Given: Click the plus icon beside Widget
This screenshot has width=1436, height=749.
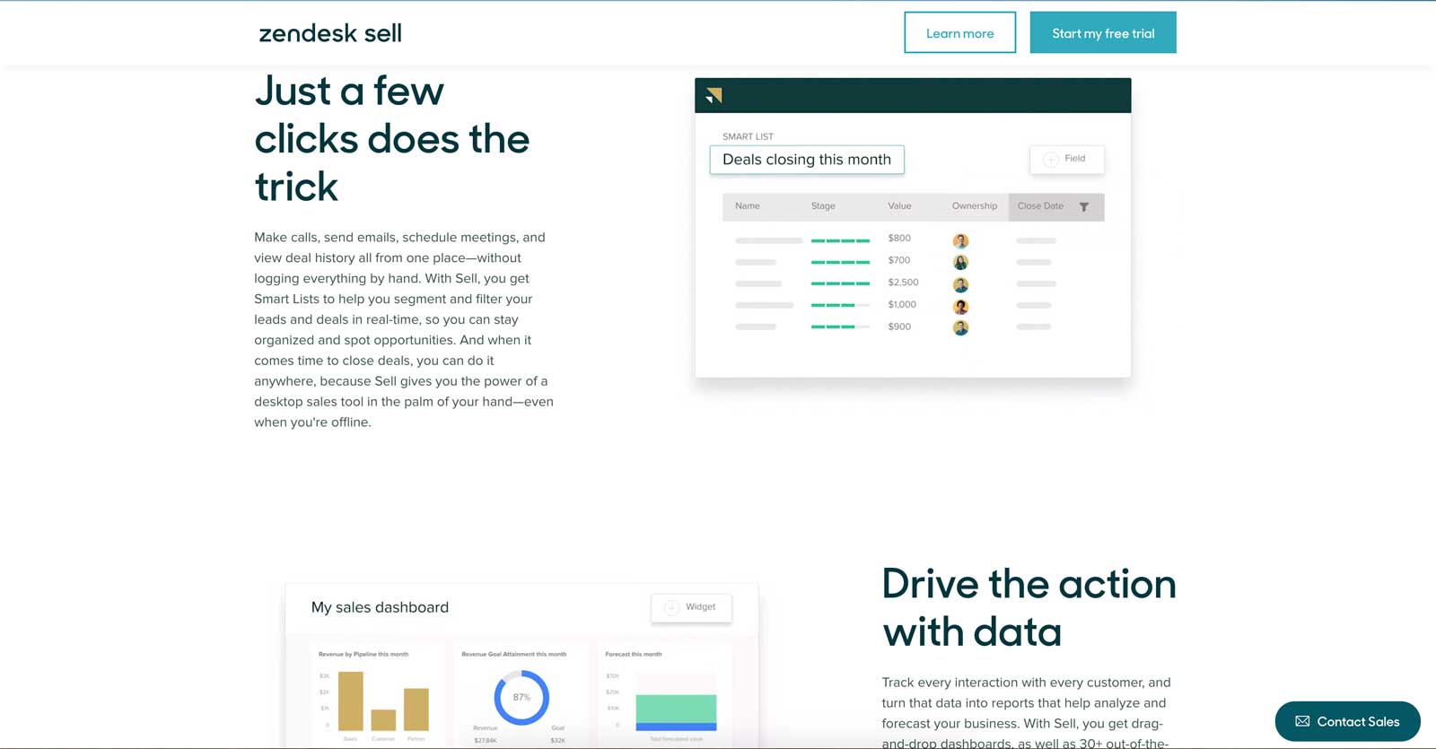Looking at the screenshot, I should pyautogui.click(x=671, y=608).
